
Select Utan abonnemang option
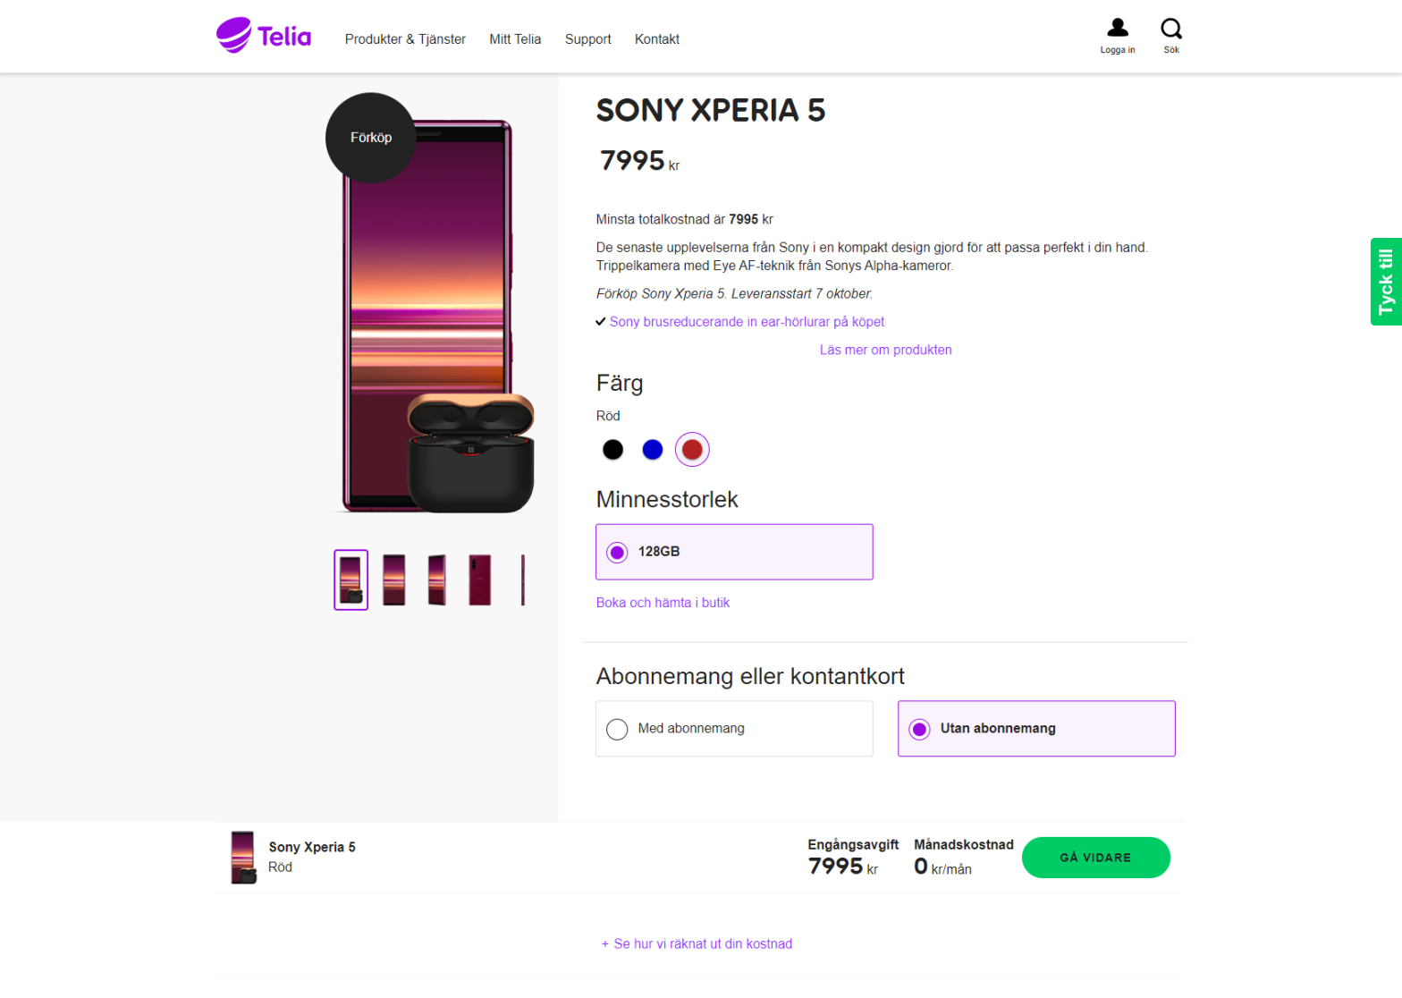1036,729
